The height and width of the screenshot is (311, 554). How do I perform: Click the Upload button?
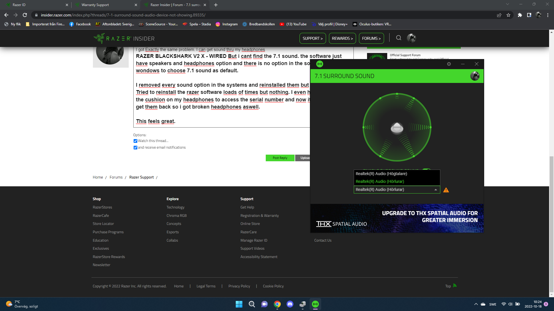coord(303,158)
